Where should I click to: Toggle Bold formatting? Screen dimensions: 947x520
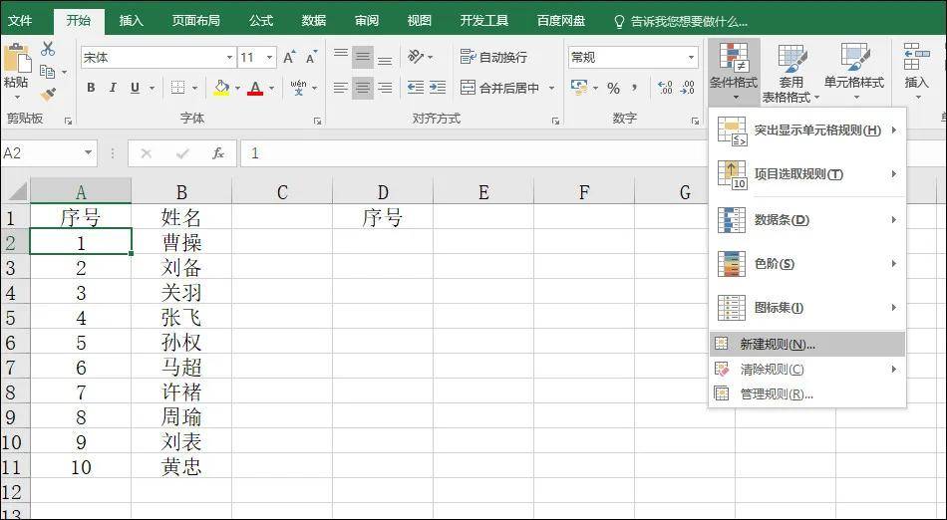91,88
